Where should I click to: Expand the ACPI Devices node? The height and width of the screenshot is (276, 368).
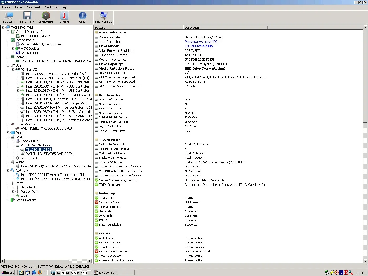pyautogui.click(x=13, y=49)
